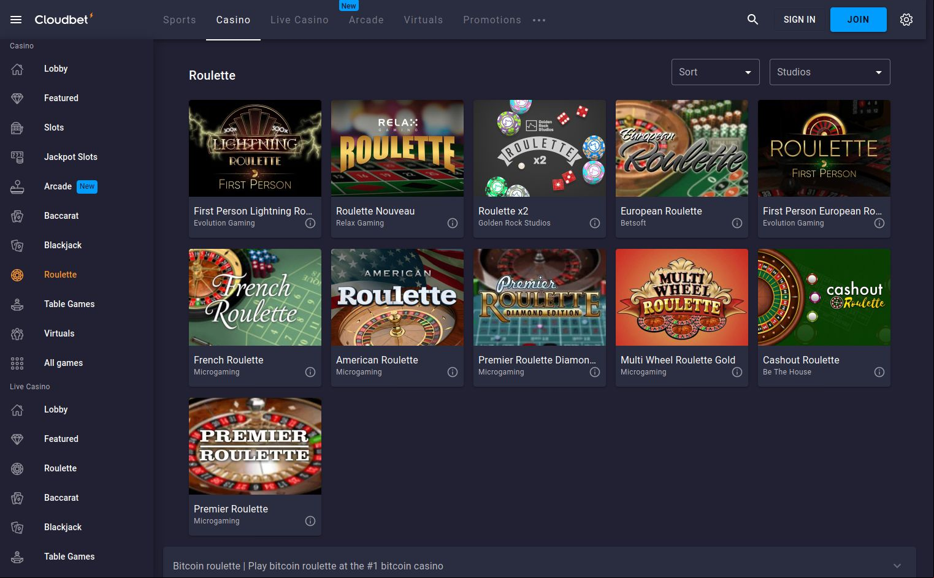Open the Studios dropdown
The width and height of the screenshot is (934, 578).
click(830, 72)
